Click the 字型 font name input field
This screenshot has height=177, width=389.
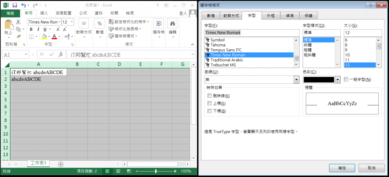click(252, 33)
